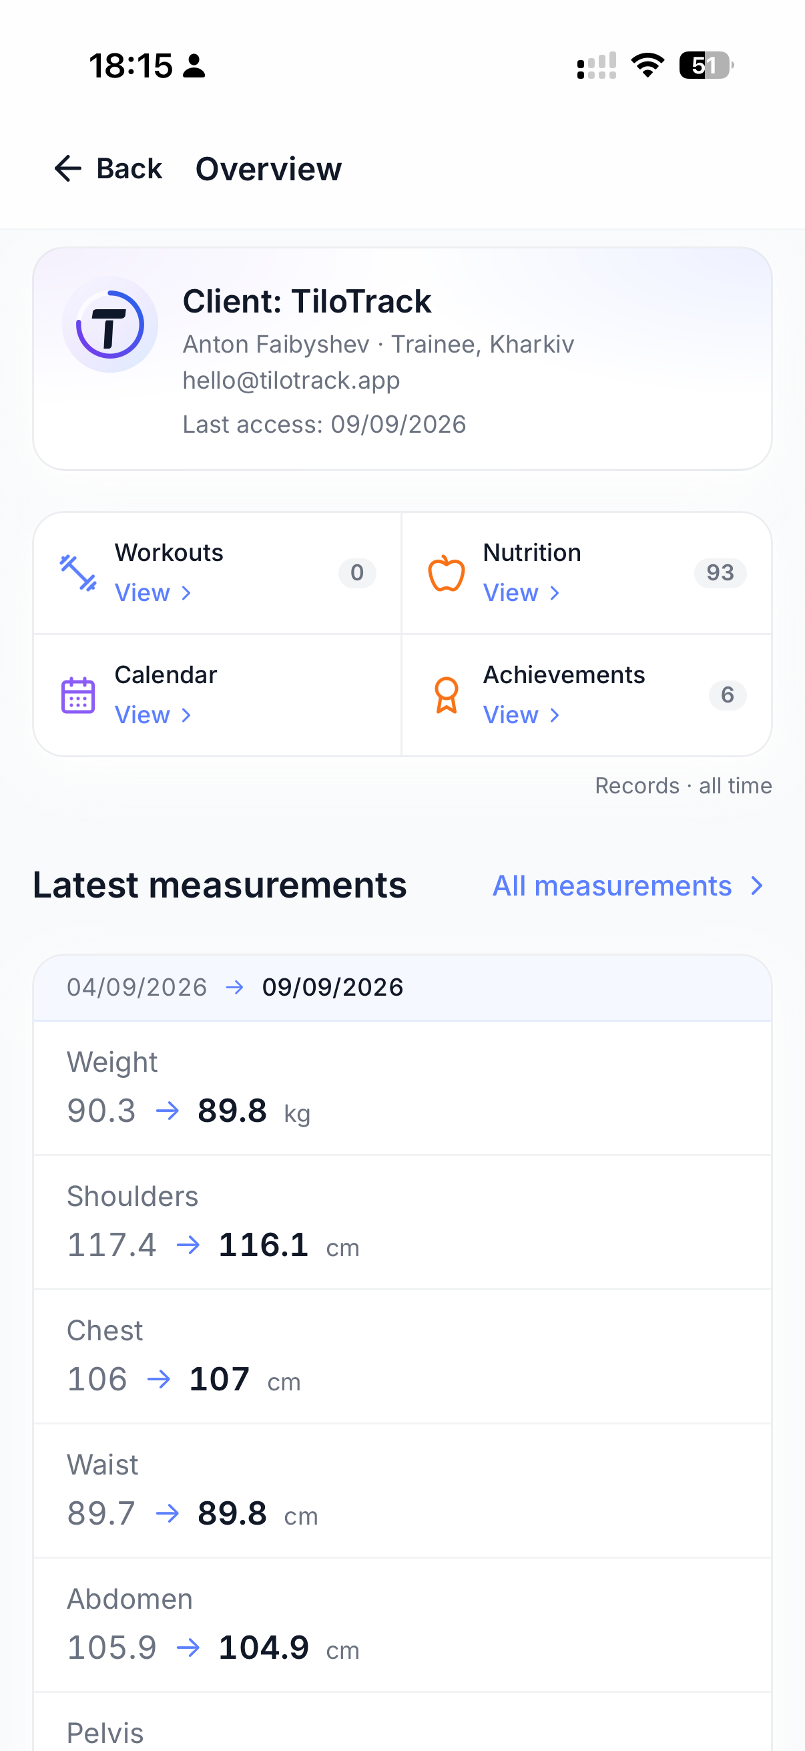Open View link under Workouts
Viewport: 805px width, 1751px height.
click(x=154, y=593)
